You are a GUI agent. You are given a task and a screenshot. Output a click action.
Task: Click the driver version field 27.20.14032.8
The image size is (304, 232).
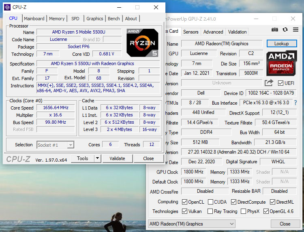(x=239, y=152)
